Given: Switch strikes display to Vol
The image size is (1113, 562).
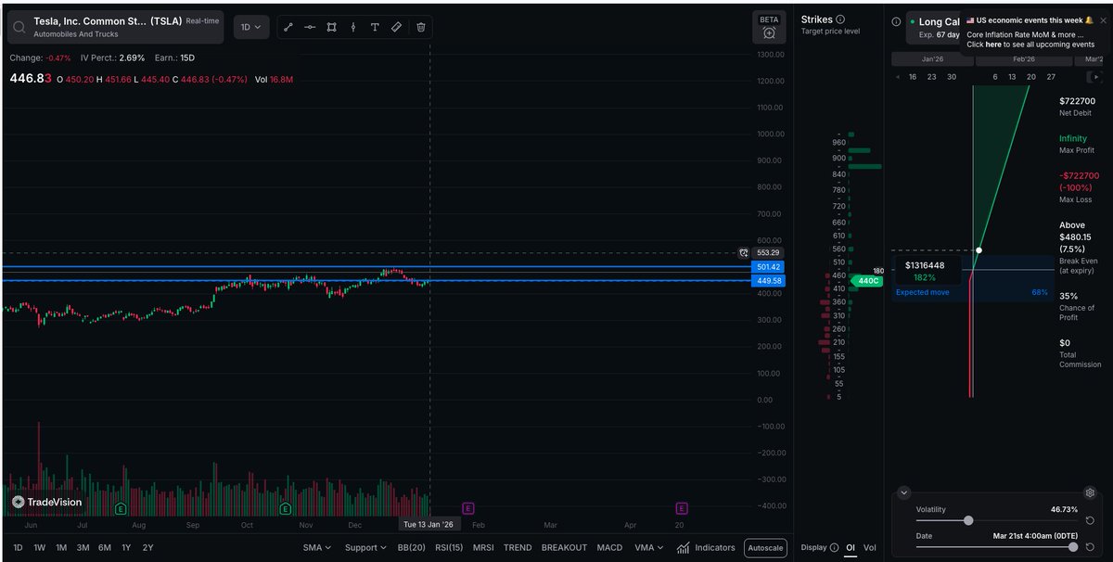Looking at the screenshot, I should tap(870, 548).
